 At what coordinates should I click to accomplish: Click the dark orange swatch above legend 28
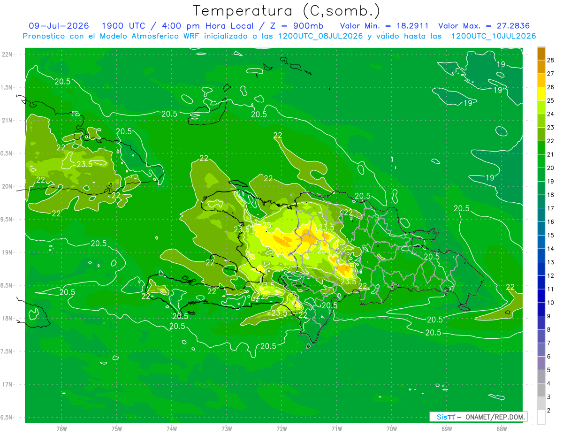[541, 53]
